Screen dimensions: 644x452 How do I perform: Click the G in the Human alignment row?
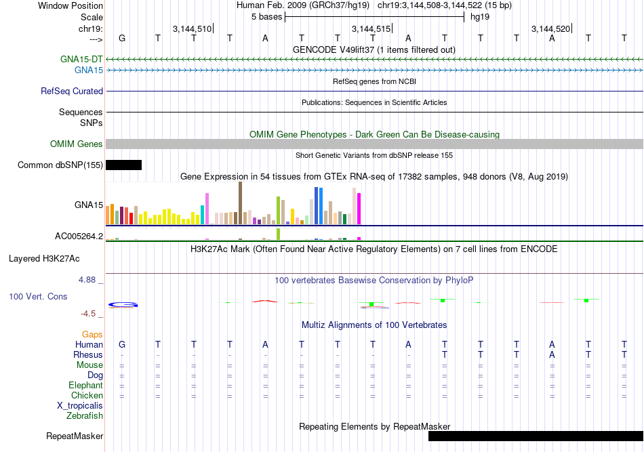(x=122, y=344)
